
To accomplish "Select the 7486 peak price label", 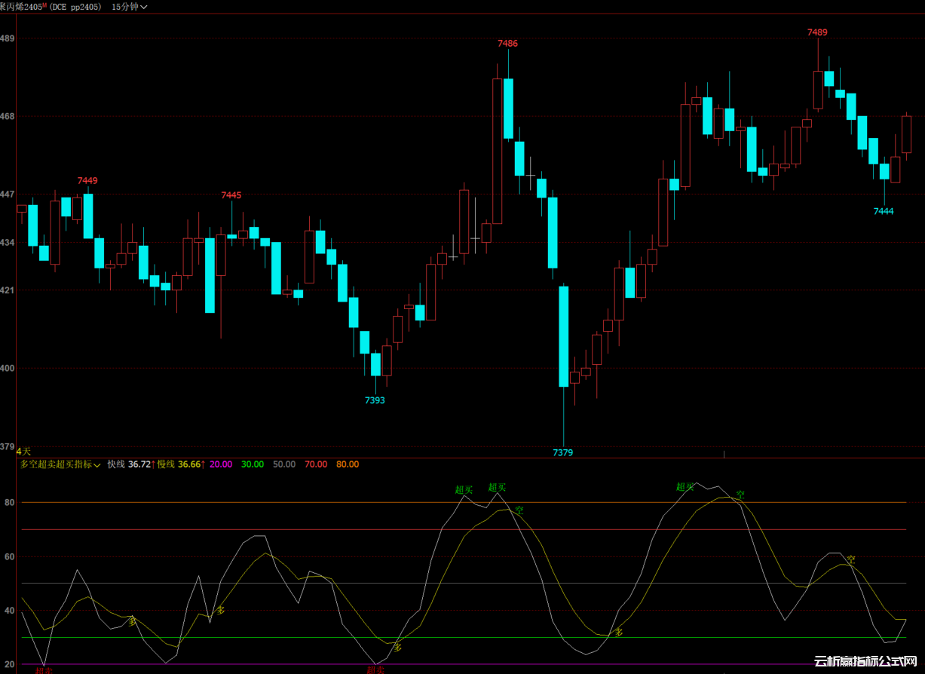I will pyautogui.click(x=508, y=44).
